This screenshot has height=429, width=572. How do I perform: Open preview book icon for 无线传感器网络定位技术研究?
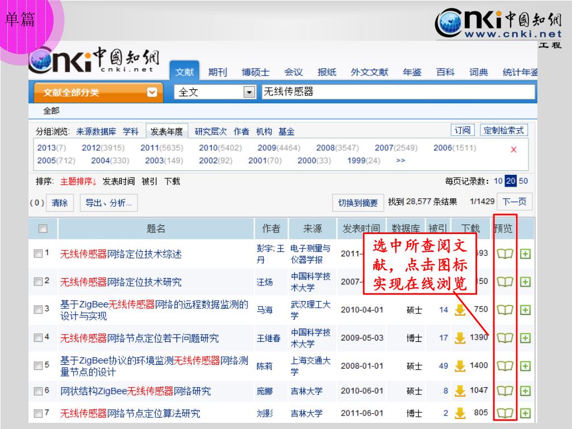(x=505, y=282)
